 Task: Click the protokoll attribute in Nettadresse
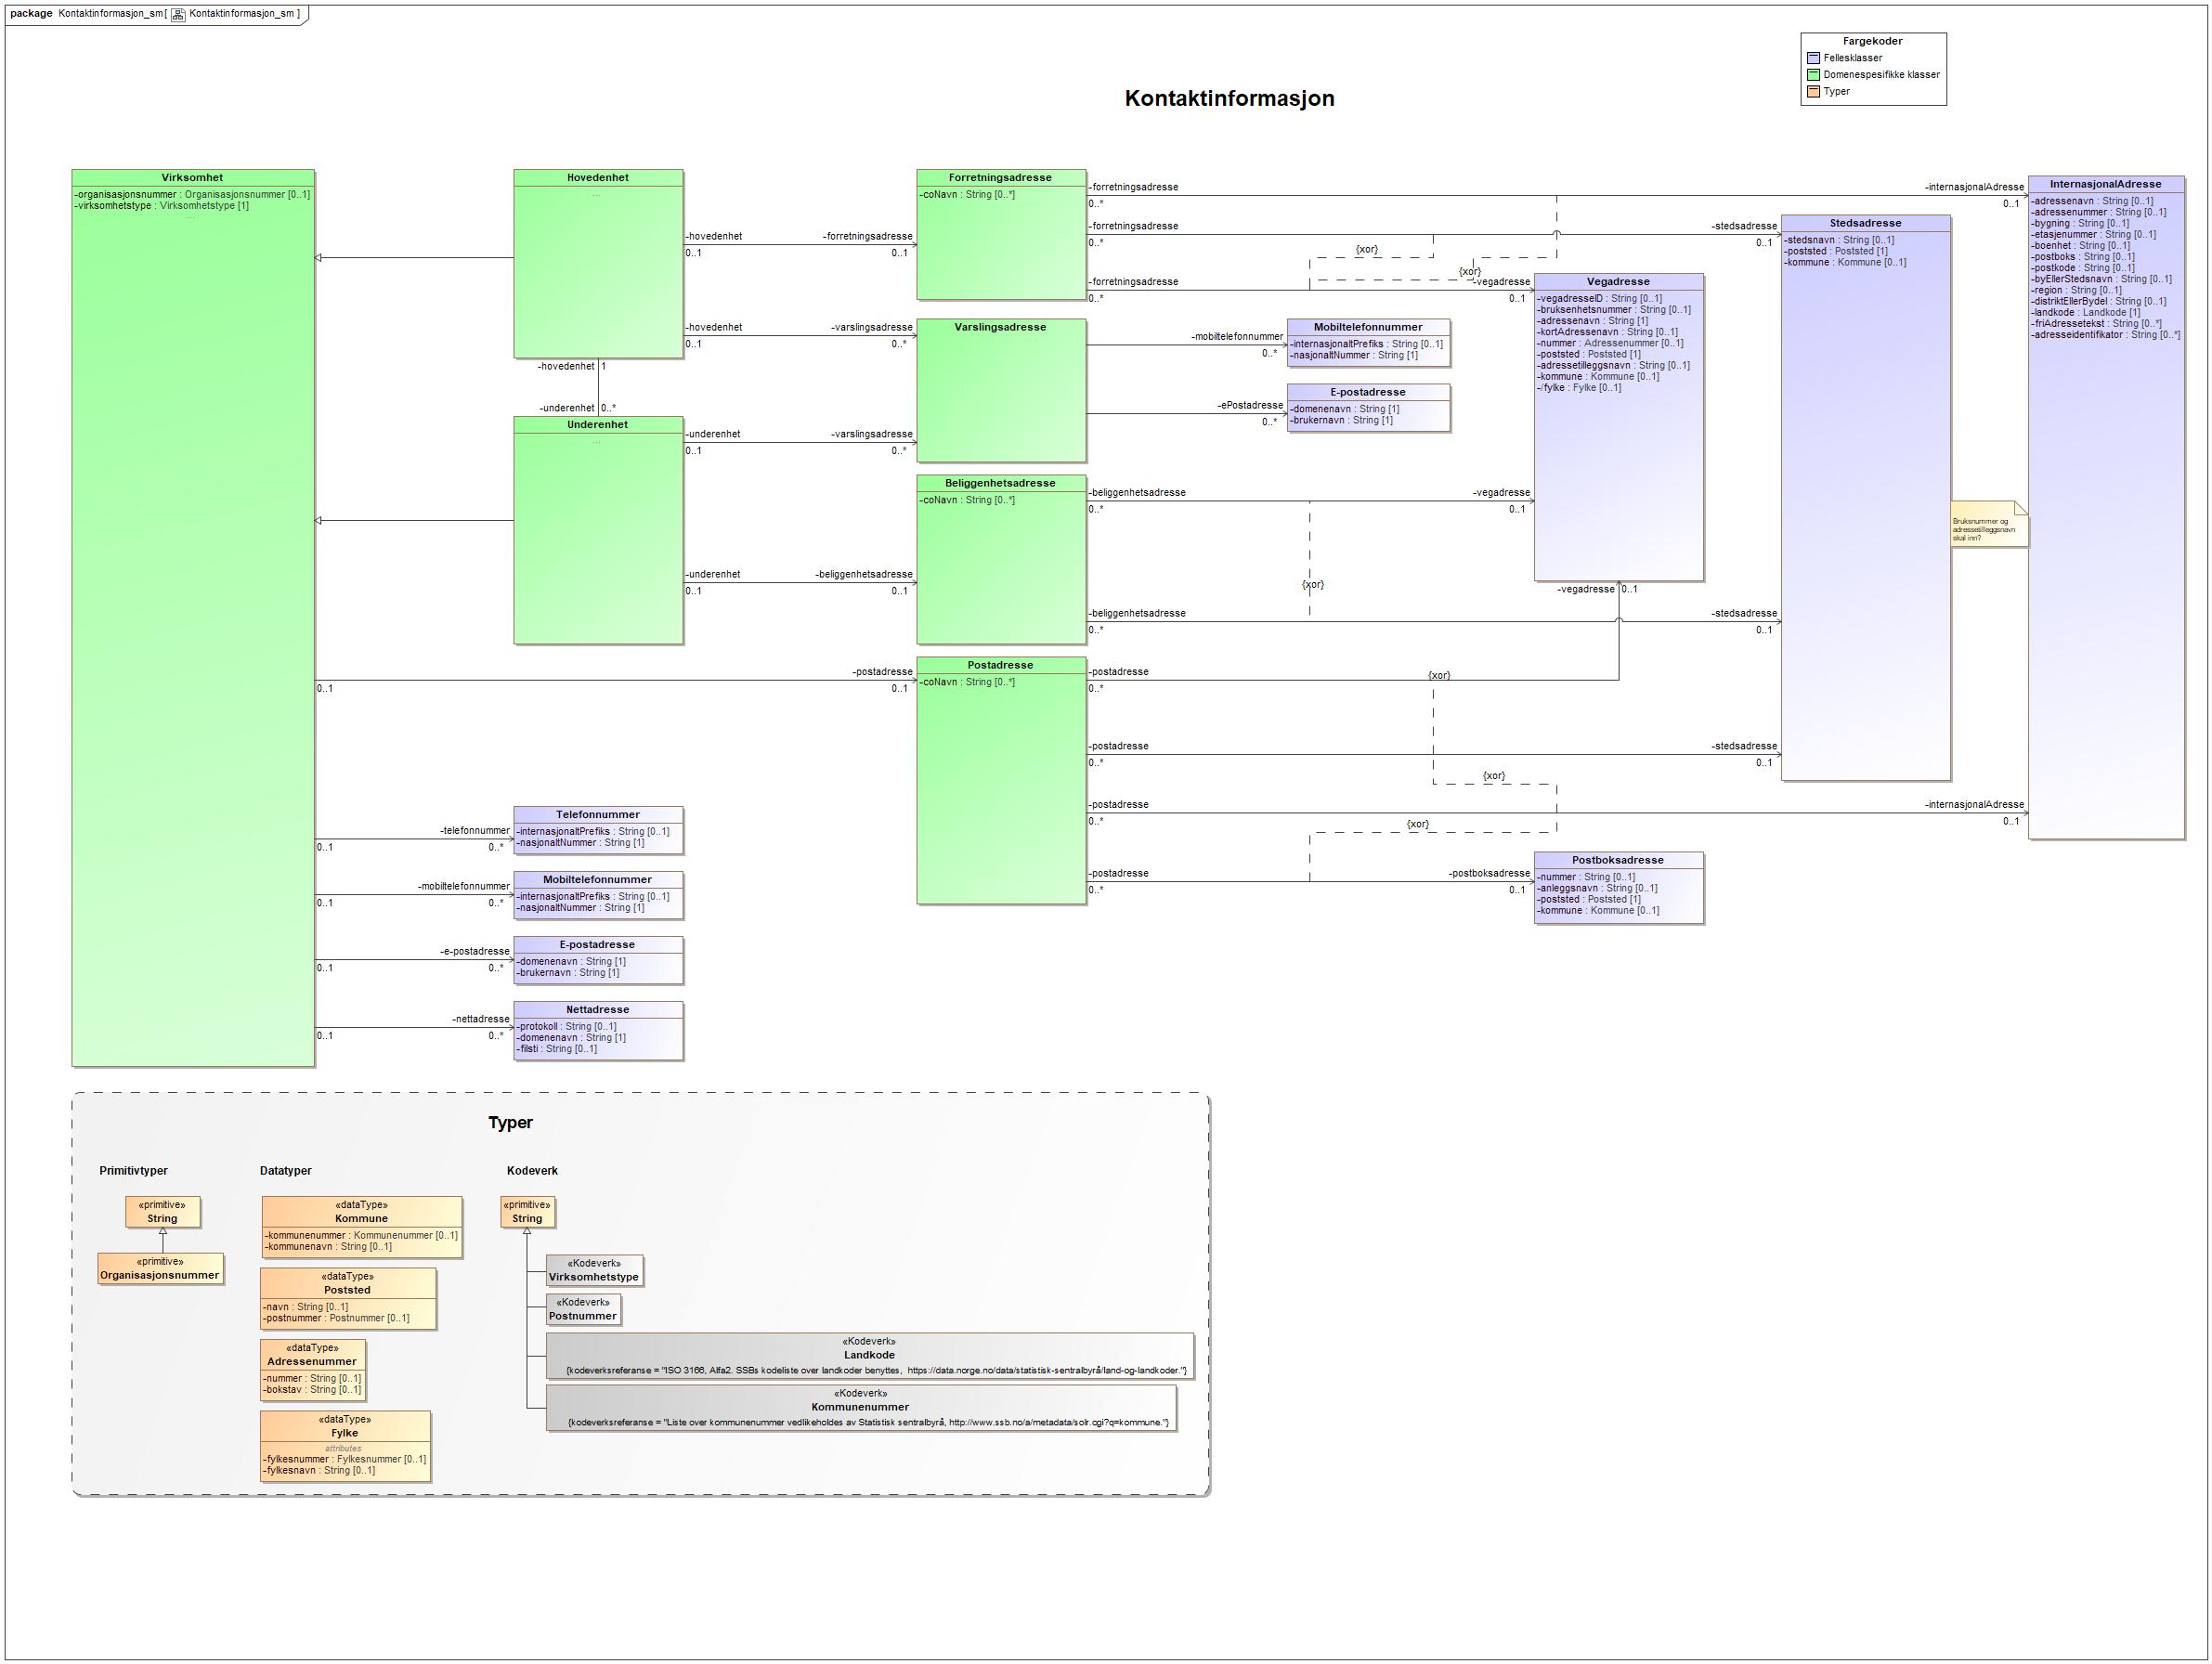pyautogui.click(x=567, y=1027)
